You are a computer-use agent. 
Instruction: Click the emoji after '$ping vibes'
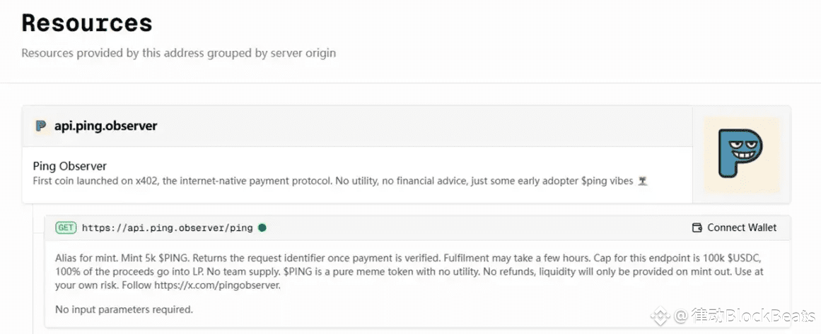point(642,181)
